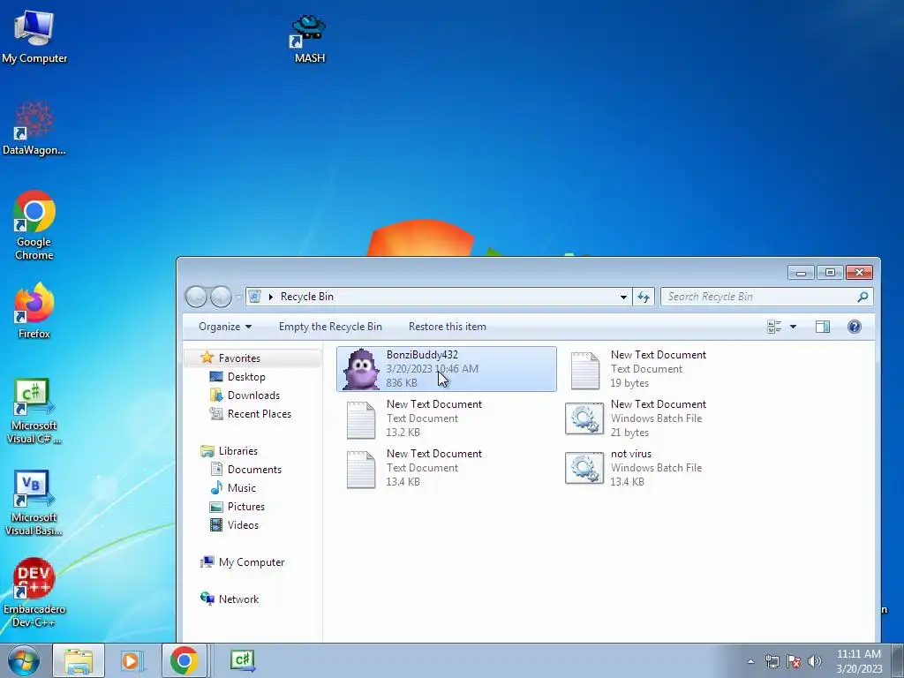Launch Embarcadero Dev-C++ from the desktop

[34, 592]
